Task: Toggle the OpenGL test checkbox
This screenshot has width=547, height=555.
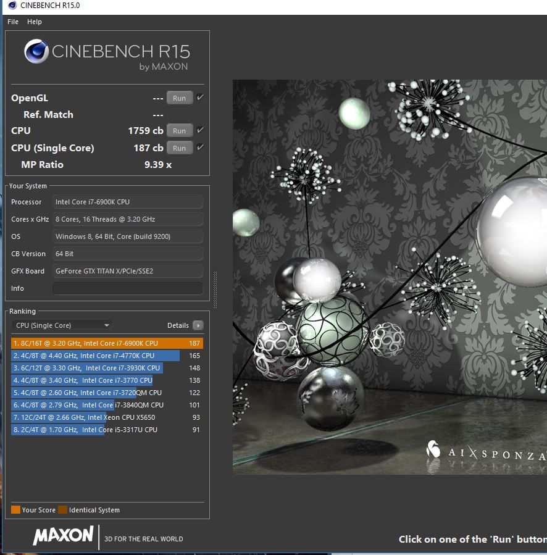Action: 200,98
